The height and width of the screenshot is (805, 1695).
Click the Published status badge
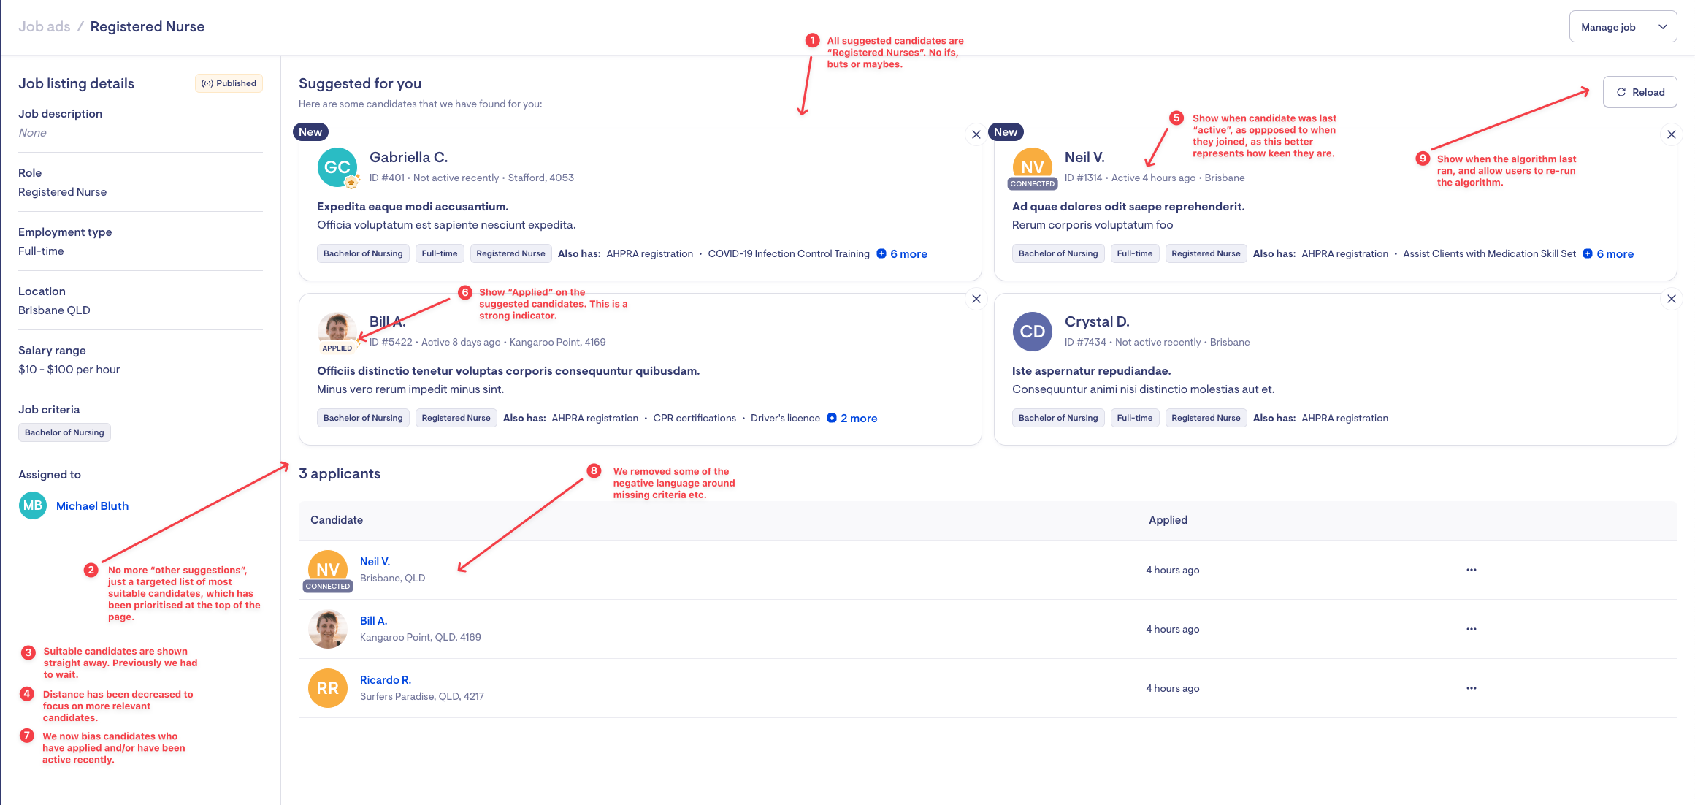229,83
